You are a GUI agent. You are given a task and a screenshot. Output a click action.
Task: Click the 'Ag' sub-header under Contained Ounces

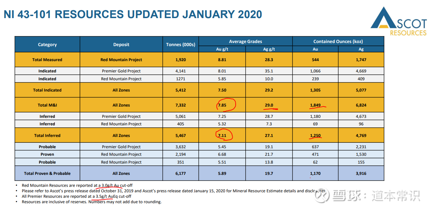pyautogui.click(x=361, y=49)
